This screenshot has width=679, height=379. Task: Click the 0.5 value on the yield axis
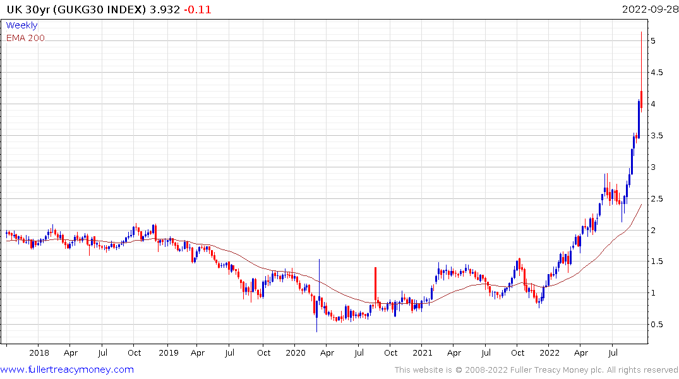(x=657, y=325)
